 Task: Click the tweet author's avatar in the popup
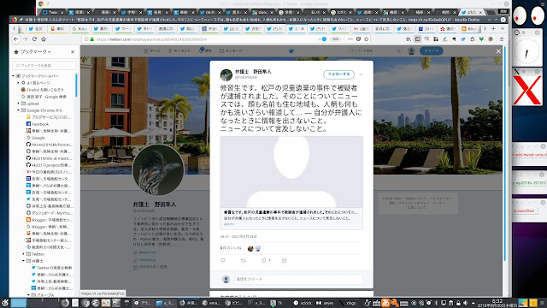(x=226, y=74)
